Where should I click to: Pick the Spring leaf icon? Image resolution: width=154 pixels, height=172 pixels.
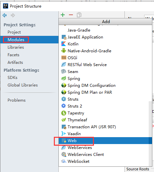pyautogui.click(x=64, y=78)
